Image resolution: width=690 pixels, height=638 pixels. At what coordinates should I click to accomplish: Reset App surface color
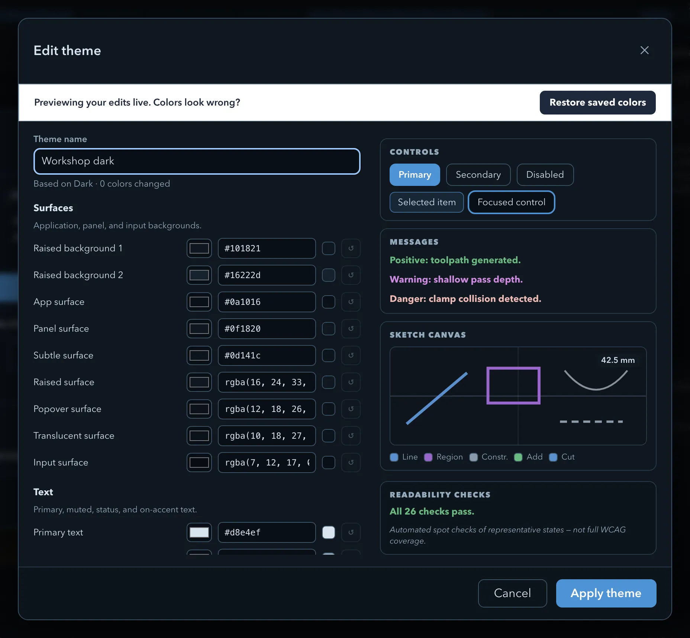tap(351, 302)
